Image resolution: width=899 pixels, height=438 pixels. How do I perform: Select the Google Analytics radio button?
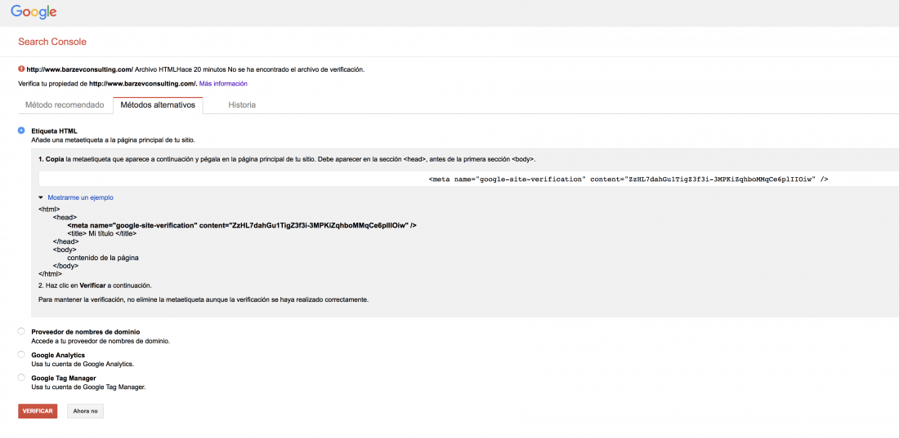[x=22, y=355]
